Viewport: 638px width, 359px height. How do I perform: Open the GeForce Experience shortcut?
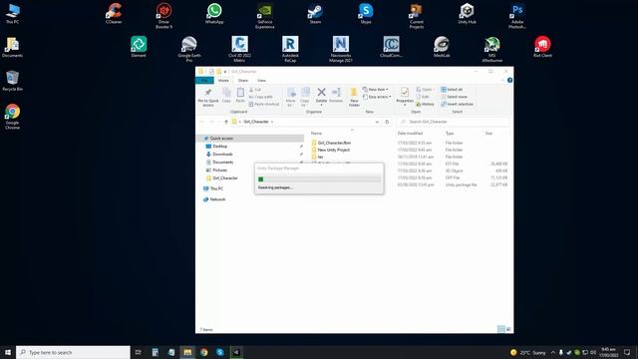(264, 16)
